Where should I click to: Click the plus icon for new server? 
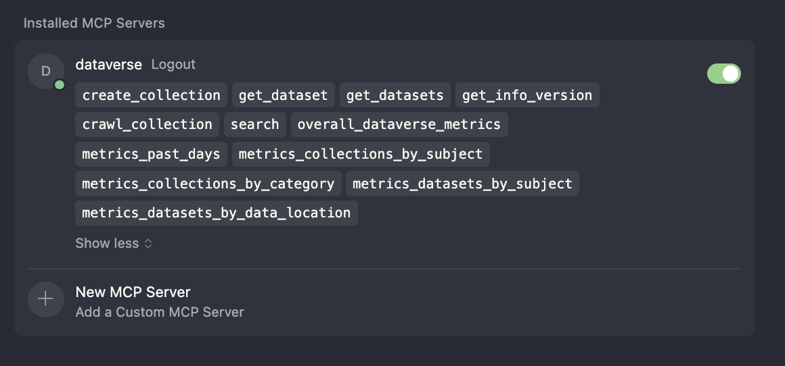point(45,299)
